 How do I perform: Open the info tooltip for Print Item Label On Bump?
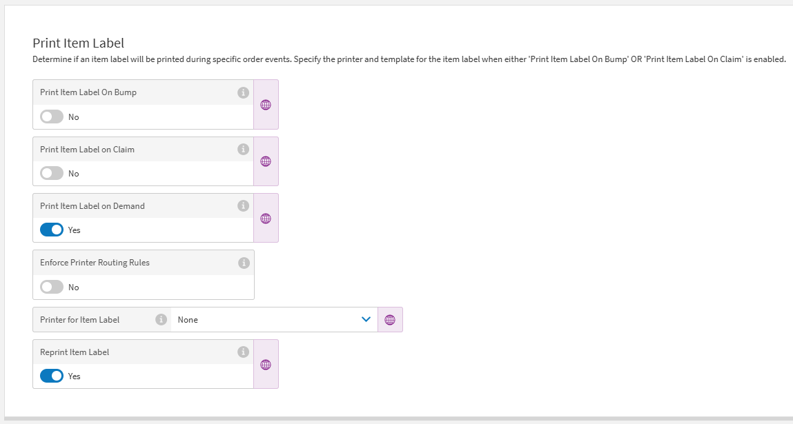pyautogui.click(x=242, y=92)
